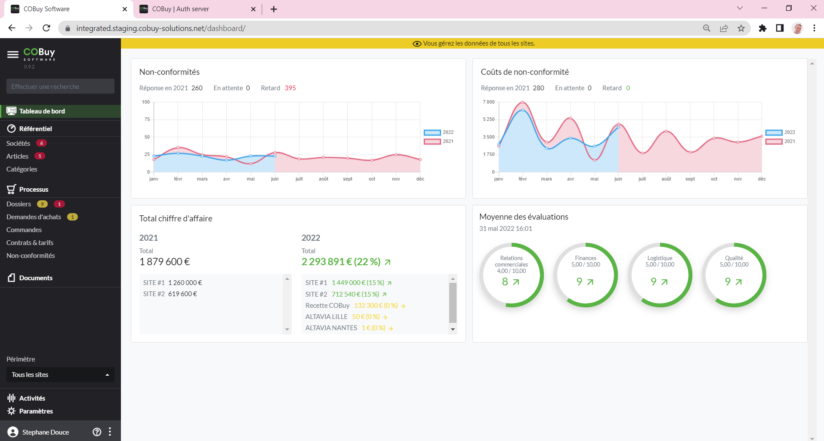Click the hamburger menu icon in sidebar
The height and width of the screenshot is (441, 824).
point(13,54)
